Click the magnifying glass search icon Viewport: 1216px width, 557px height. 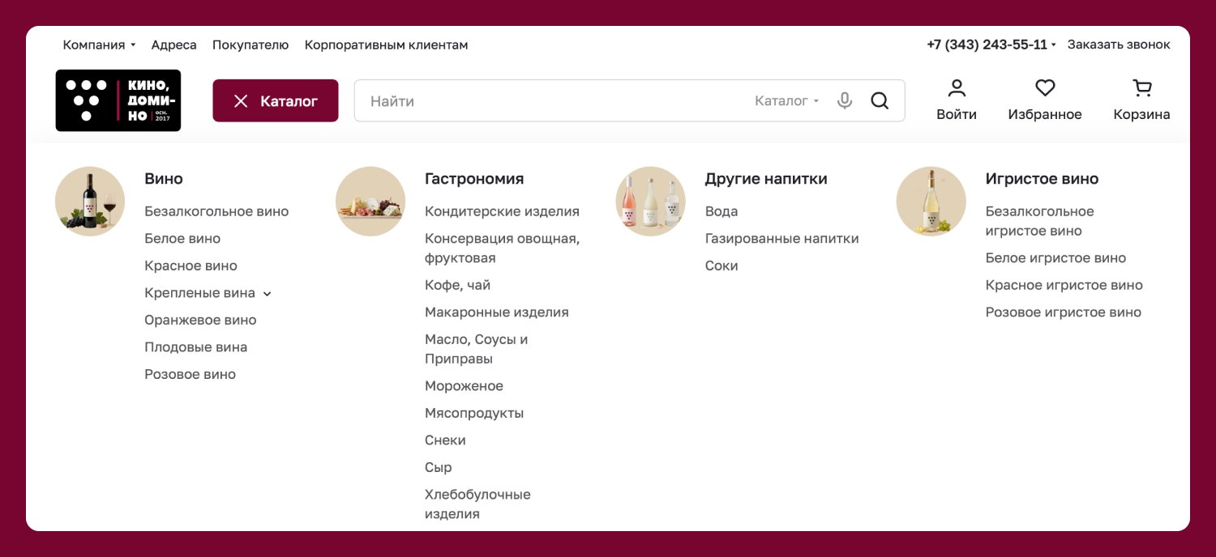tap(880, 101)
